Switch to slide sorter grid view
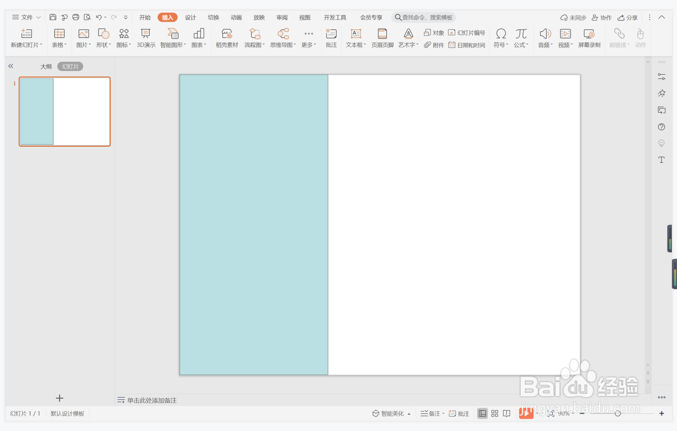This screenshot has height=431, width=677. (495, 413)
